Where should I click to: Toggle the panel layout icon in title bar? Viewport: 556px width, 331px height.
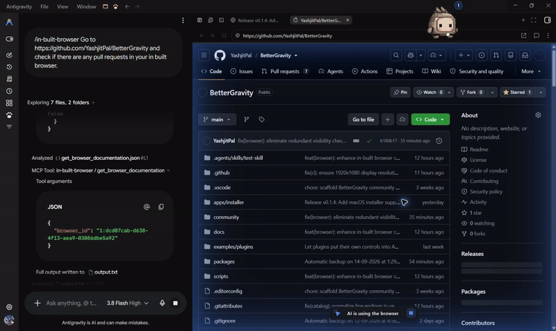(106, 6)
